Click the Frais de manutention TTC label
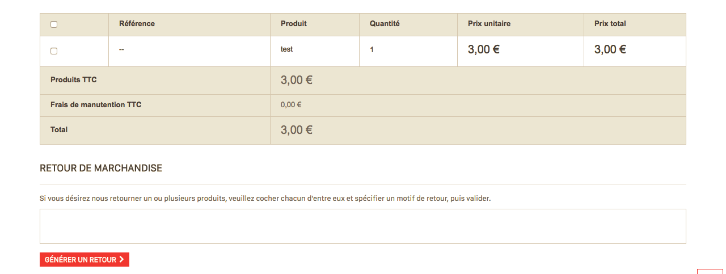726x274 pixels. pos(96,105)
